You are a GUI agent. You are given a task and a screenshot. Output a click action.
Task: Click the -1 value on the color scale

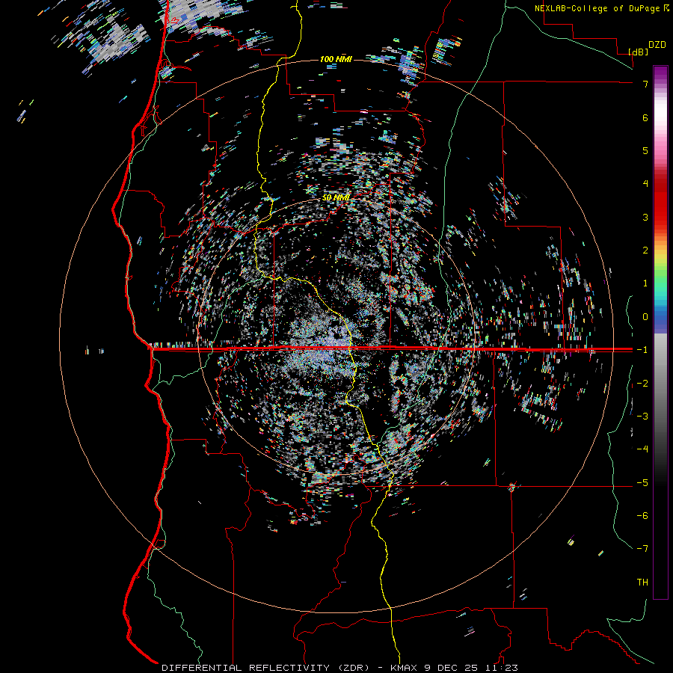point(642,350)
